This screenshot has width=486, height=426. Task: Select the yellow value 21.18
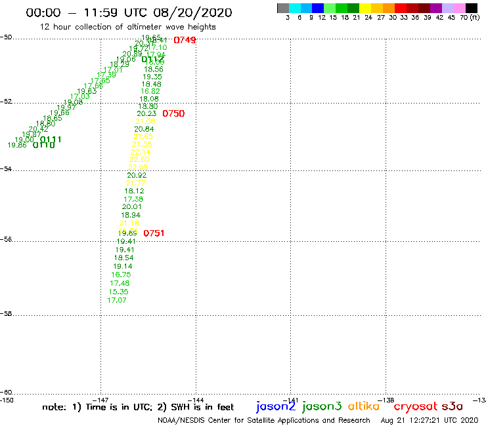[129, 223]
